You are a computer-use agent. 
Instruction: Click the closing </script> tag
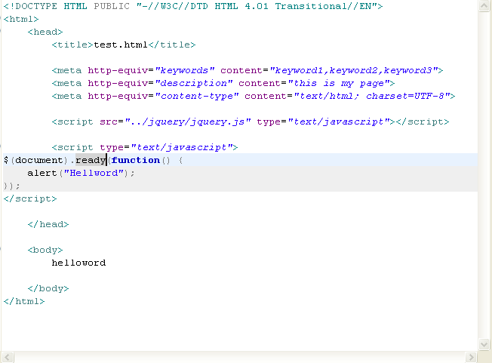point(30,199)
